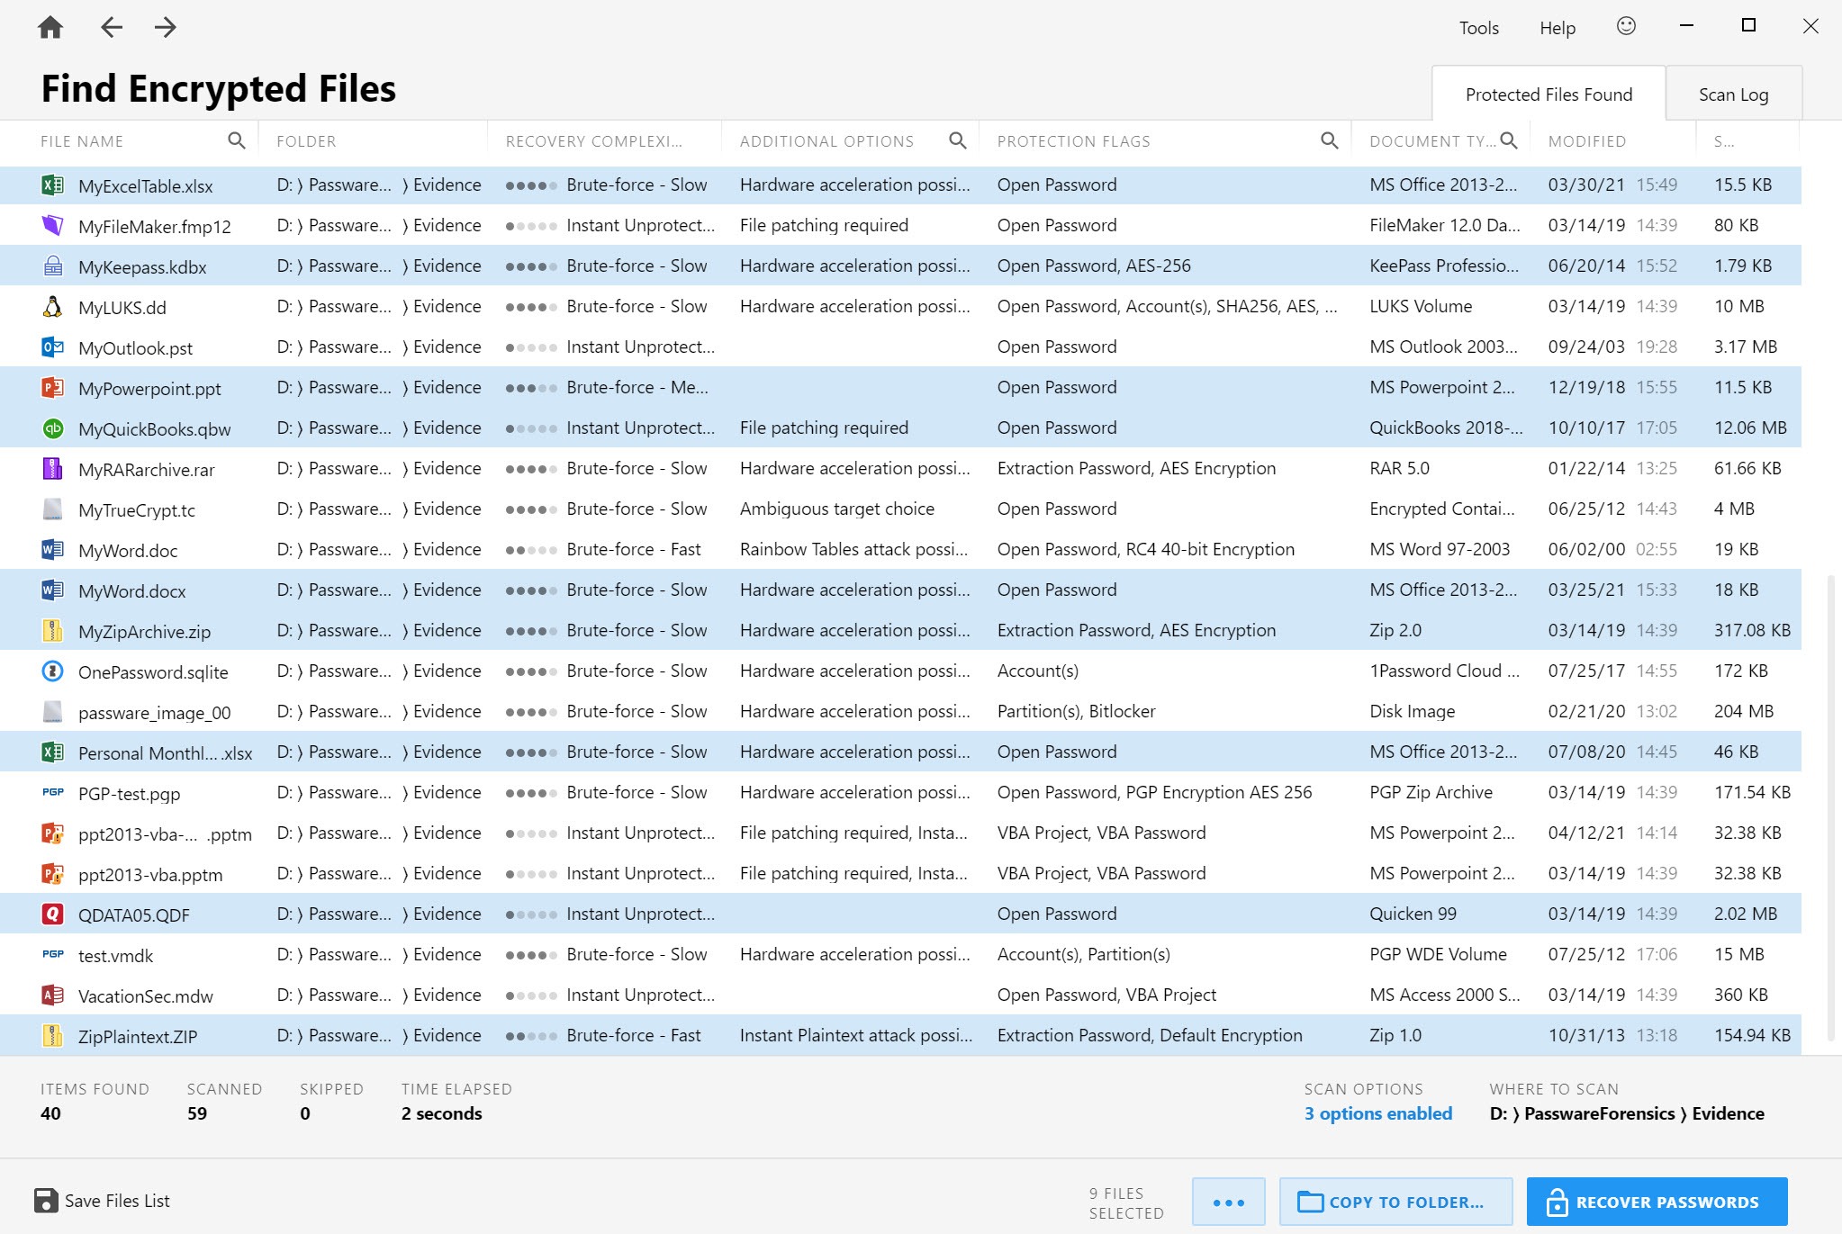Switch to the Scan Log tab

tap(1734, 94)
